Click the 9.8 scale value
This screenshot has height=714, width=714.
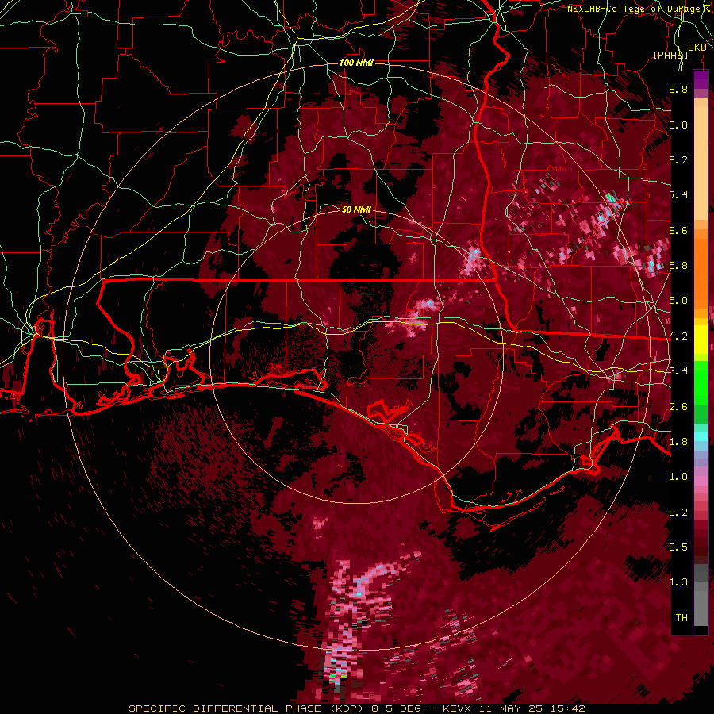click(x=678, y=89)
